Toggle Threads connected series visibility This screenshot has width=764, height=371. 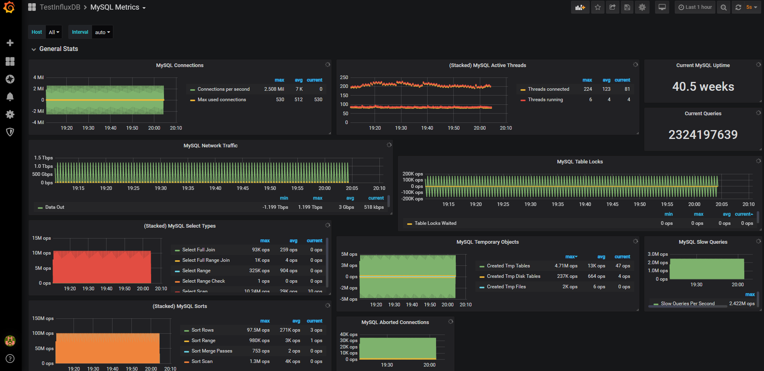549,89
